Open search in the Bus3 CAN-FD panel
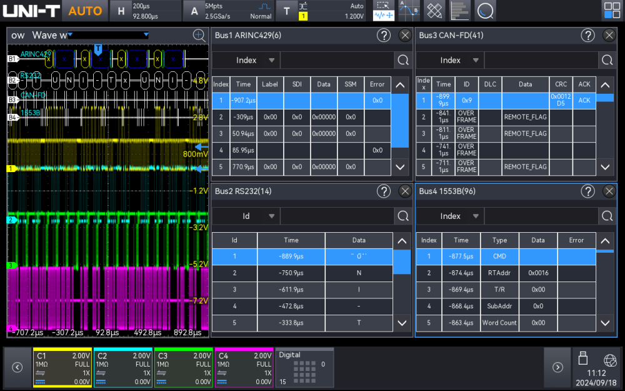Viewport: 625px width, 391px height. tap(606, 60)
